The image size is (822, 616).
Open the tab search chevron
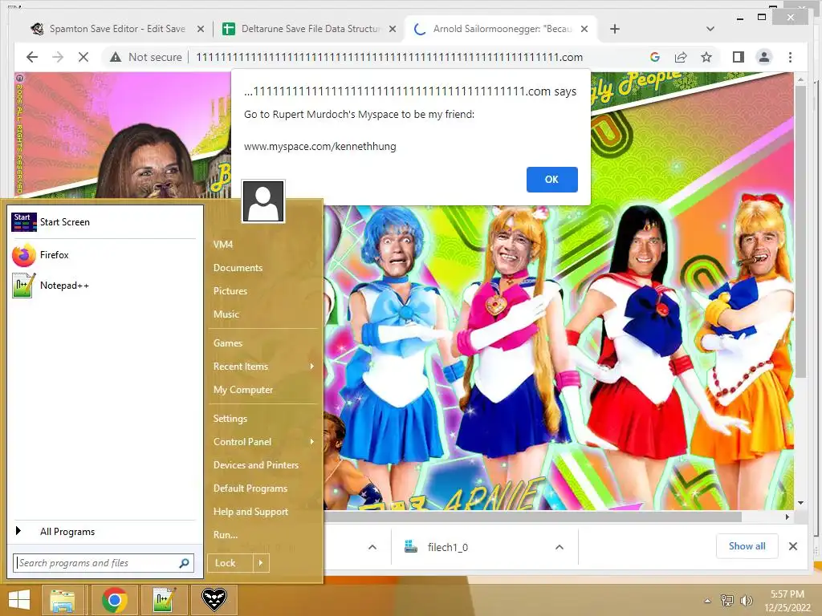(x=710, y=29)
